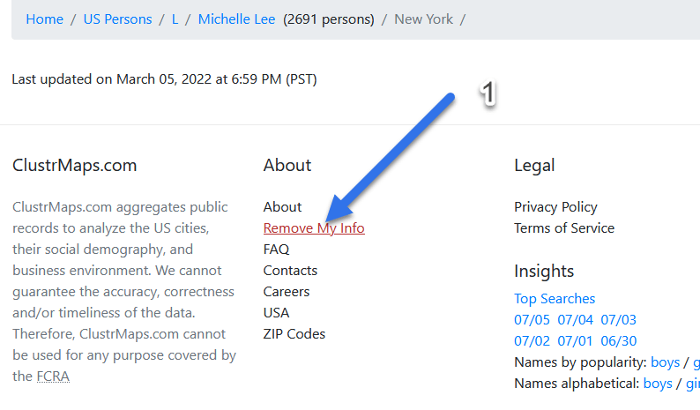Open the US Persons breadcrumb
The image size is (700, 410).
tap(117, 19)
